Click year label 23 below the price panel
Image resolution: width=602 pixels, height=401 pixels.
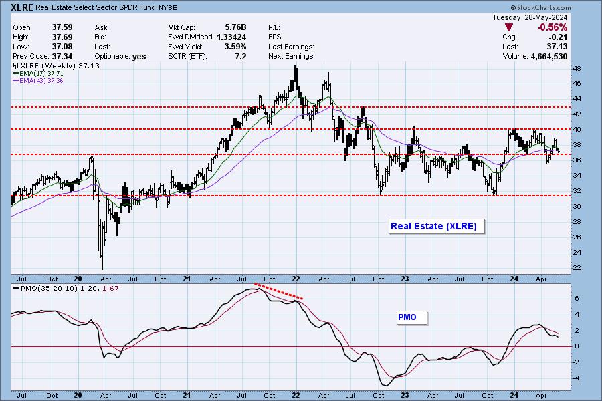click(405, 279)
